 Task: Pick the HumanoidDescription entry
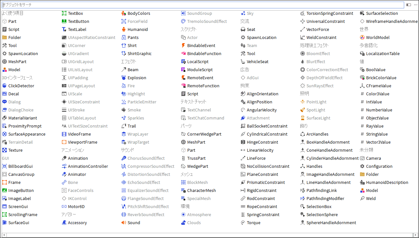coord(387,182)
